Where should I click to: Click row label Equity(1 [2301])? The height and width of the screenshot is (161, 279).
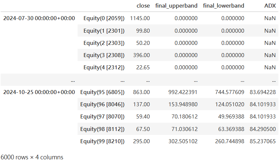pyautogui.click(x=104, y=31)
